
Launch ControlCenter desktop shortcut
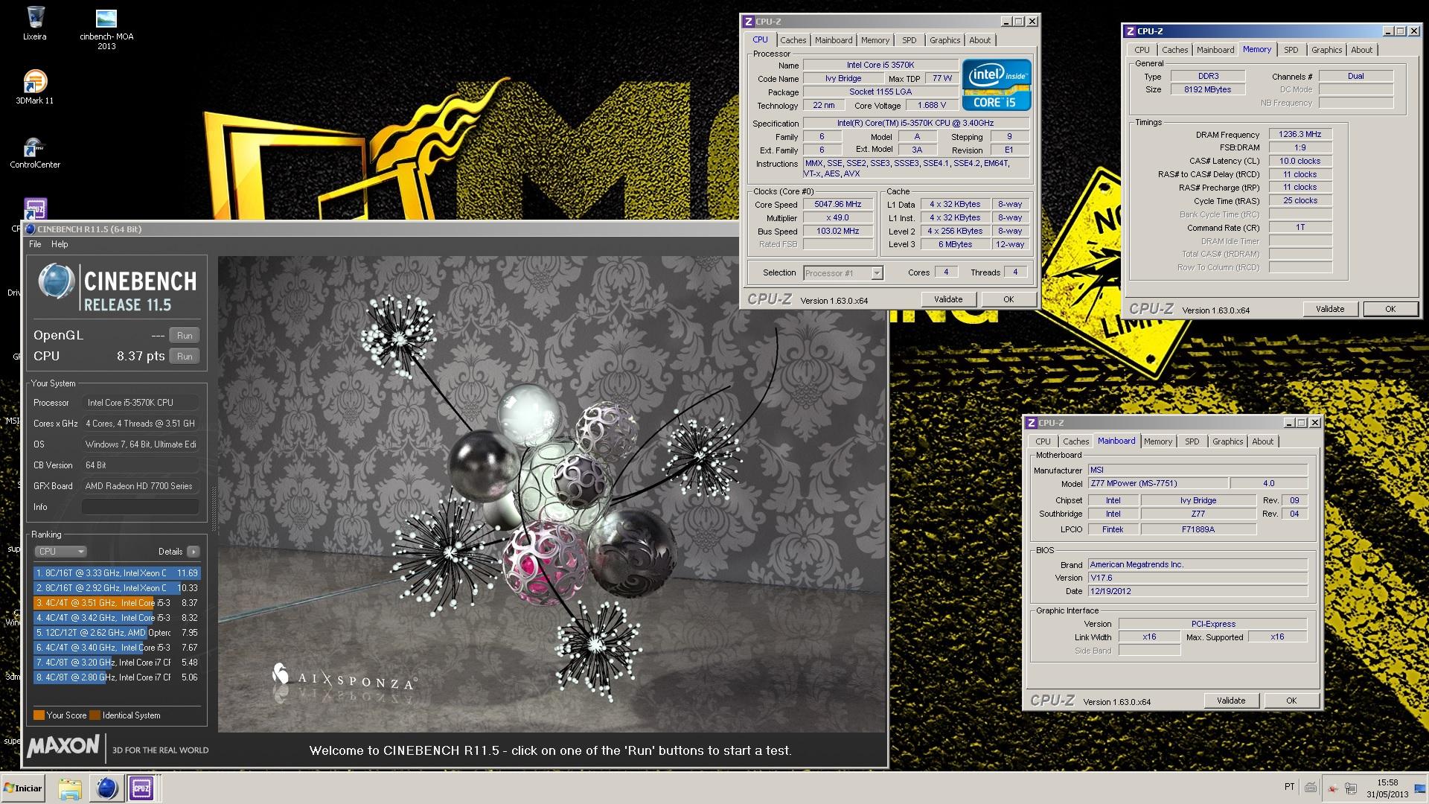[x=35, y=152]
